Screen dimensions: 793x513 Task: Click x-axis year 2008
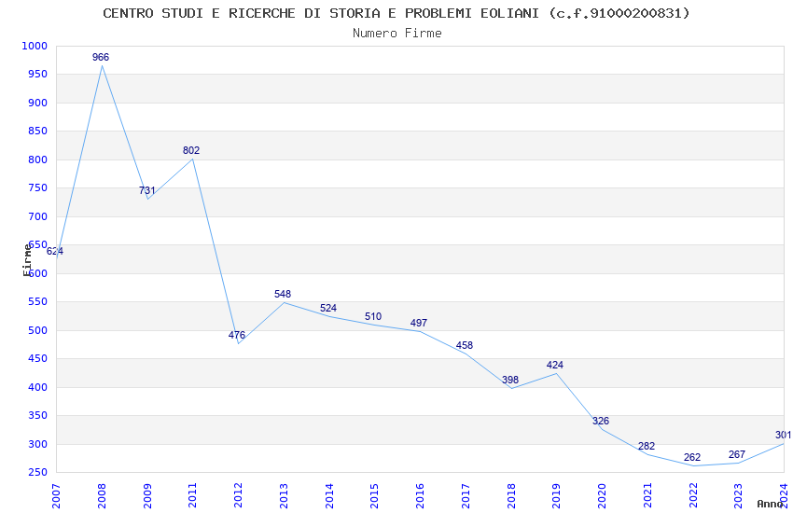coord(102,496)
